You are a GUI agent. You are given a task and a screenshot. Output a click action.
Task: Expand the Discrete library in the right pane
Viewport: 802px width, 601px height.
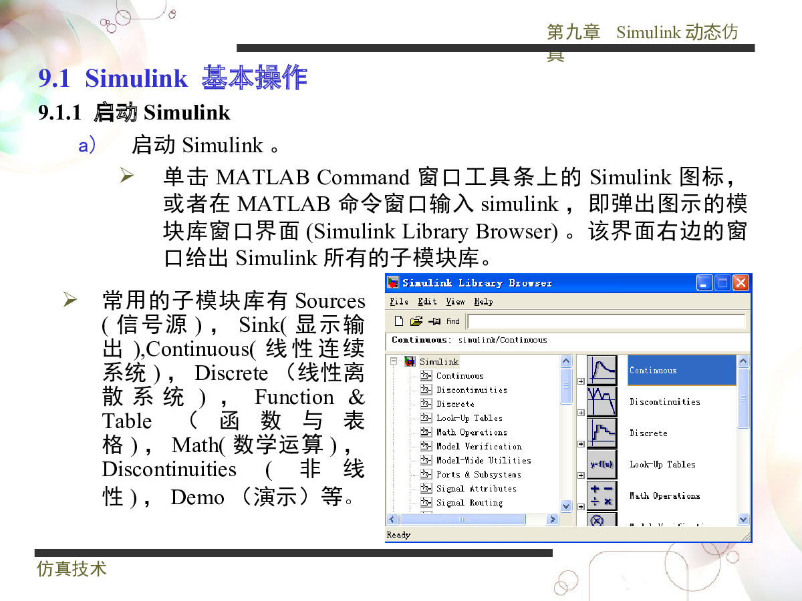coord(581,444)
